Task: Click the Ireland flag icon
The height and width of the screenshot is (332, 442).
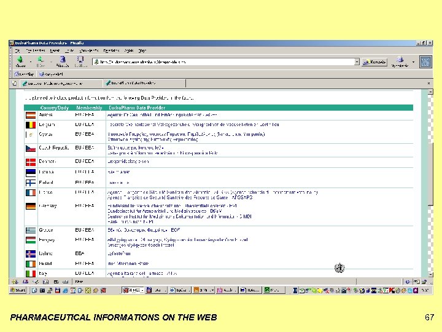Action: pyautogui.click(x=31, y=264)
